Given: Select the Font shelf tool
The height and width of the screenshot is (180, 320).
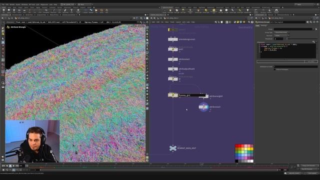Looking at the screenshot, I should pos(71,10).
